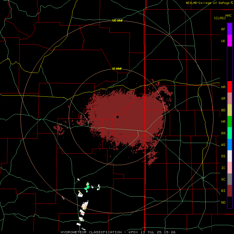Click the WS legend label
Viewport: 234px width, 234px height.
click(223, 145)
